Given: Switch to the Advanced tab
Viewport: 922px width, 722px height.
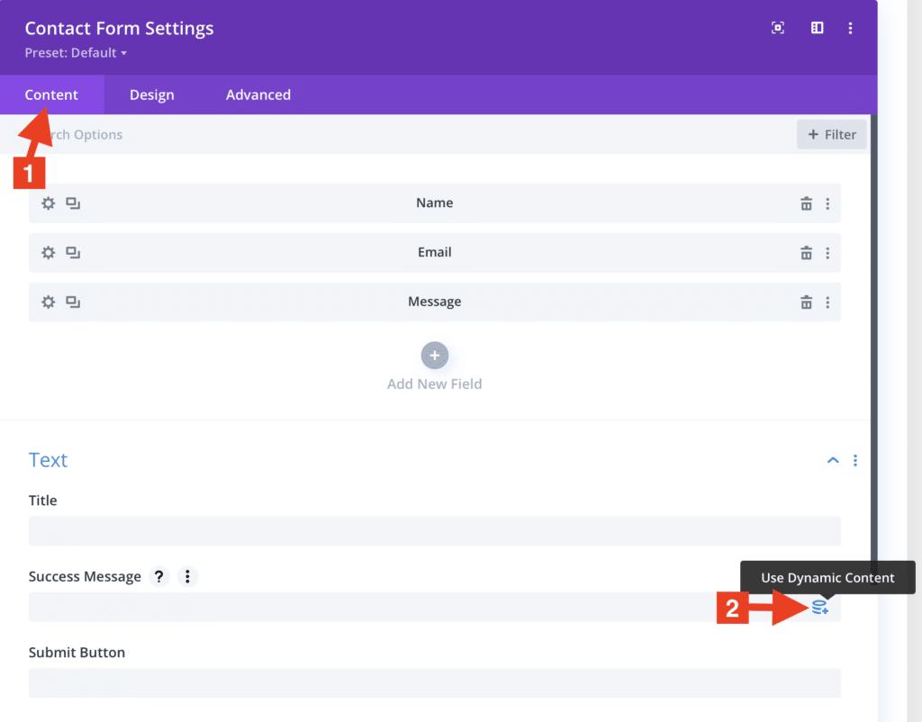Looking at the screenshot, I should point(258,95).
